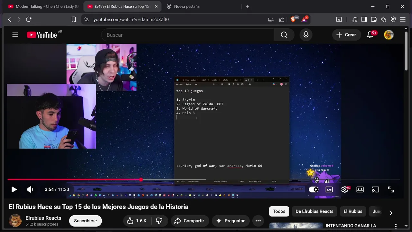Mute the video volume
Viewport: 412px width, 232px height.
[30, 189]
